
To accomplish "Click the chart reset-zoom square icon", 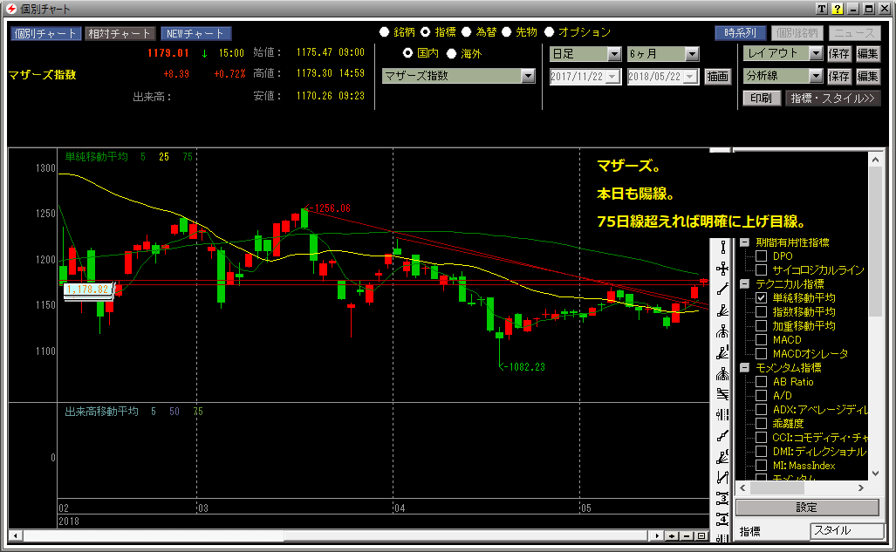I will point(701,536).
